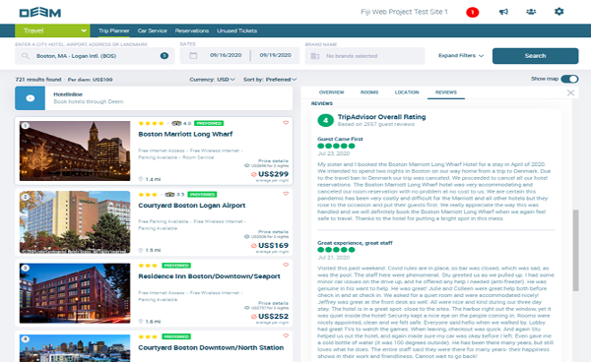
Task: Open the Car Service menu item
Action: click(x=153, y=30)
